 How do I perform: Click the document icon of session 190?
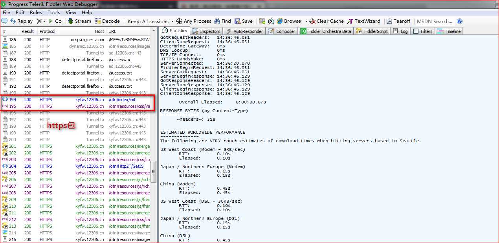coord(5,73)
